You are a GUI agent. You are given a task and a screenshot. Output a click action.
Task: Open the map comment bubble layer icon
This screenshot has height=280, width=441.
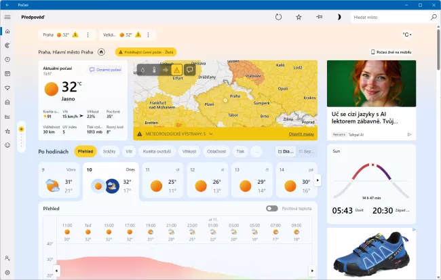click(189, 69)
